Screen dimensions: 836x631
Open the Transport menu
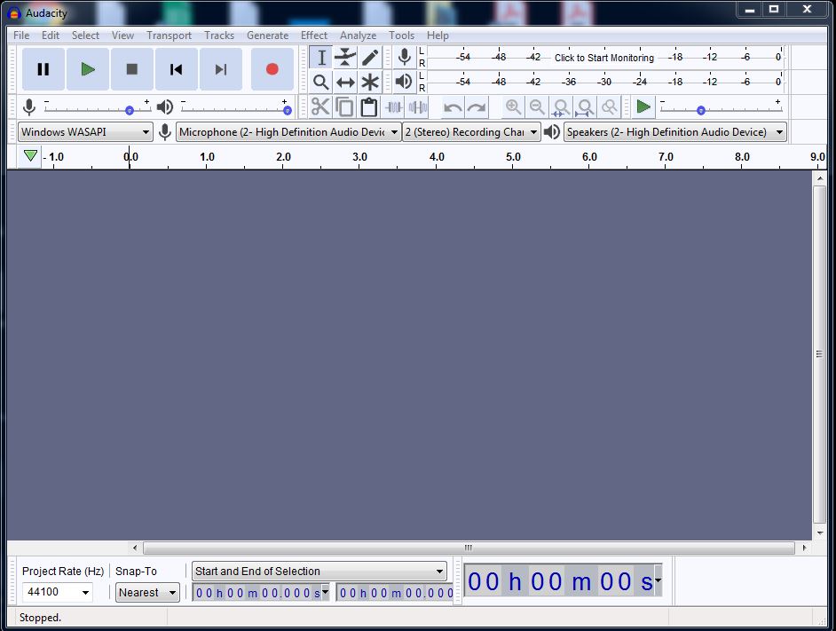tap(169, 35)
